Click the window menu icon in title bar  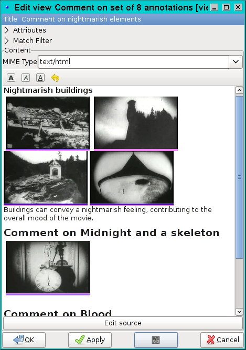click(x=7, y=7)
